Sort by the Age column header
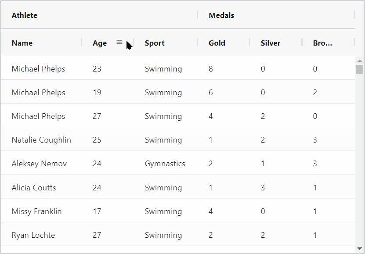This screenshot has width=365, height=254. [100, 43]
